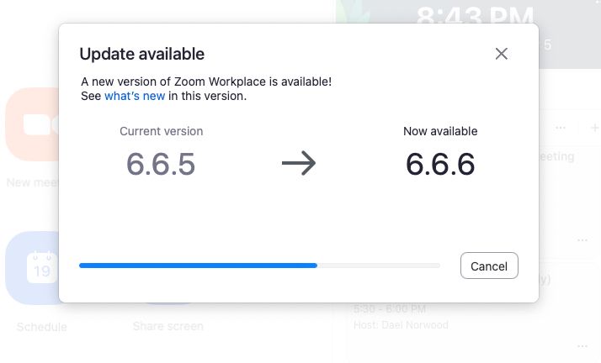Click the Host: Dael Norwood text
The image size is (601, 363).
click(401, 325)
